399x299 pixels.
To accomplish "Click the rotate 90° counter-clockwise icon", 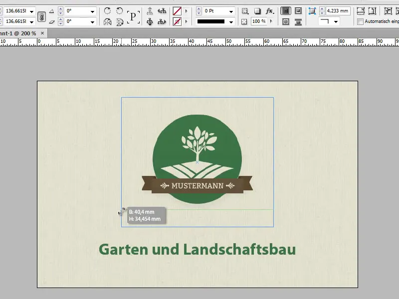I will tap(119, 11).
